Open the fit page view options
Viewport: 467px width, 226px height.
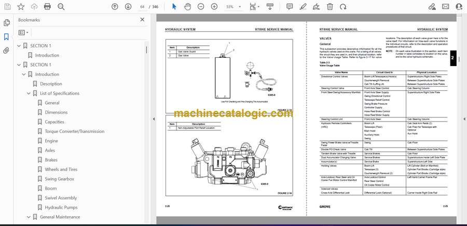coord(254,7)
